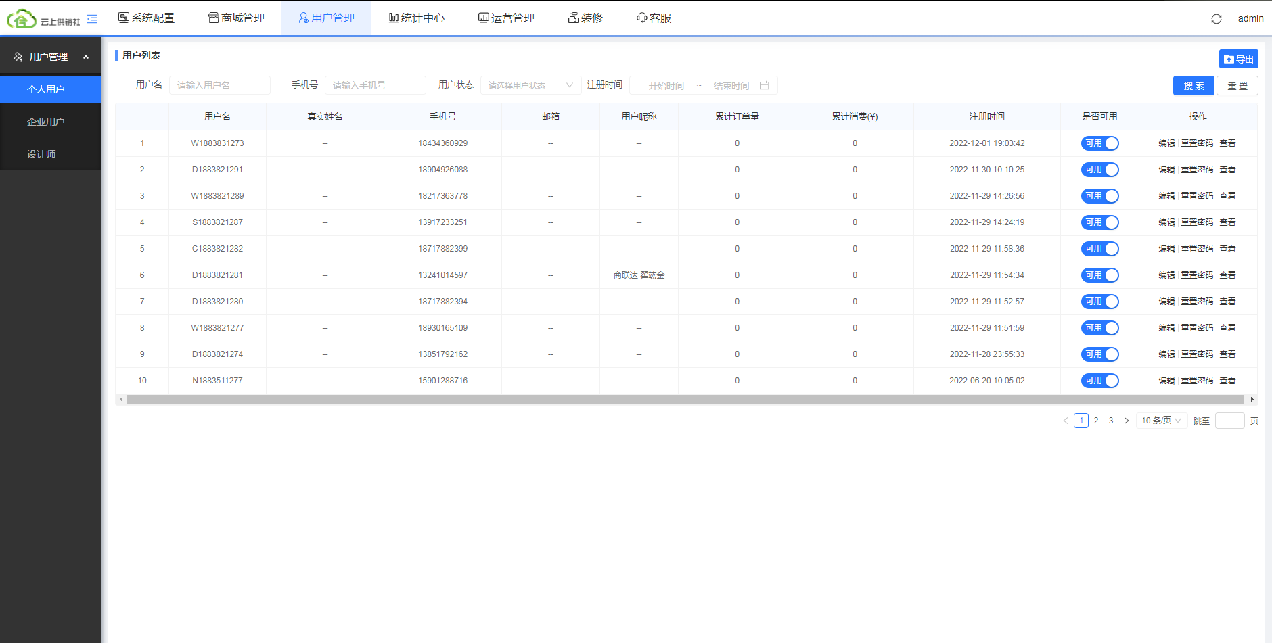Open the 用户状态 status dropdown
The image size is (1272, 643).
point(530,85)
